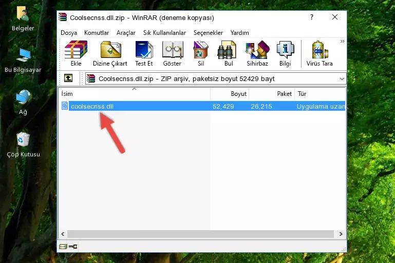Sort by the İsim column header
395x263 pixels.
pos(135,94)
